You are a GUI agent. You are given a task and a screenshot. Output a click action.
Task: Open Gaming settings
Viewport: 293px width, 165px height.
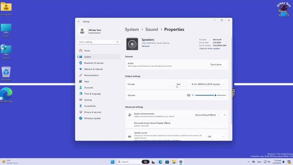[x=99, y=100]
